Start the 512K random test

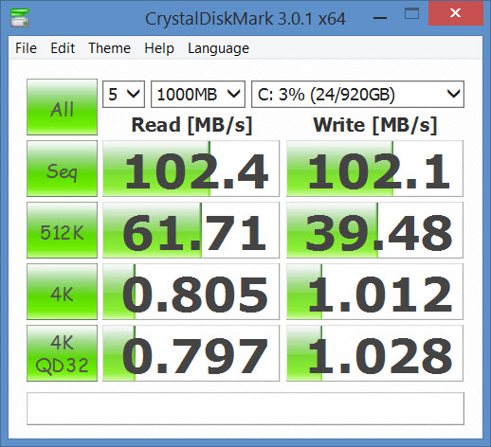62,230
